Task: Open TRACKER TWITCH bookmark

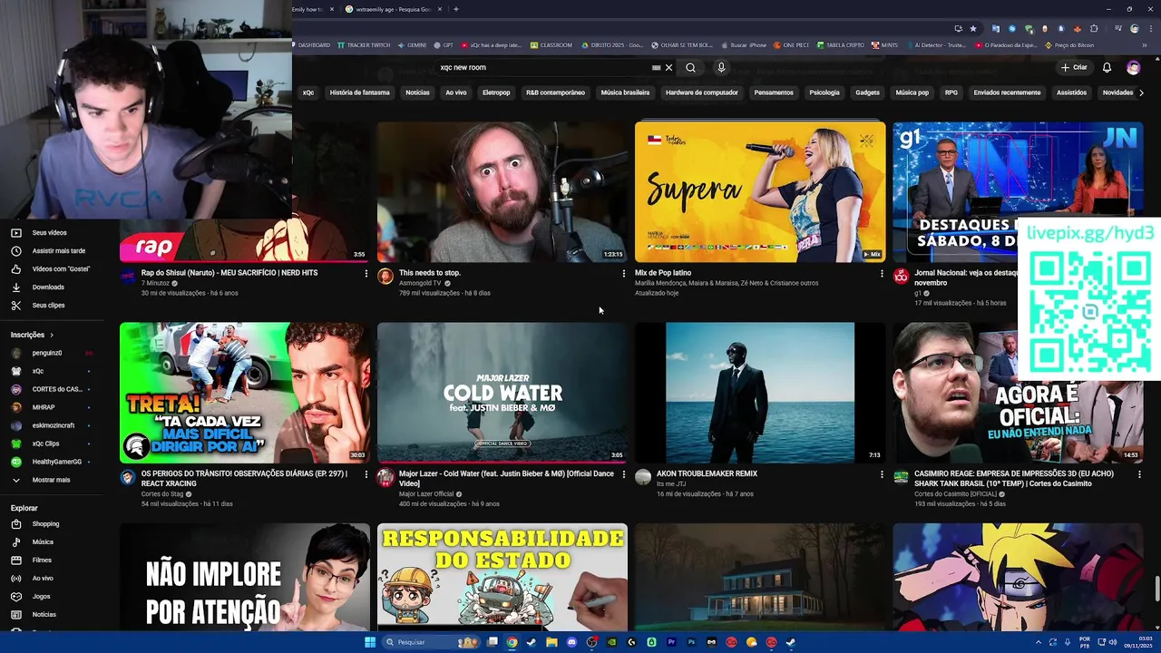Action: (363, 44)
